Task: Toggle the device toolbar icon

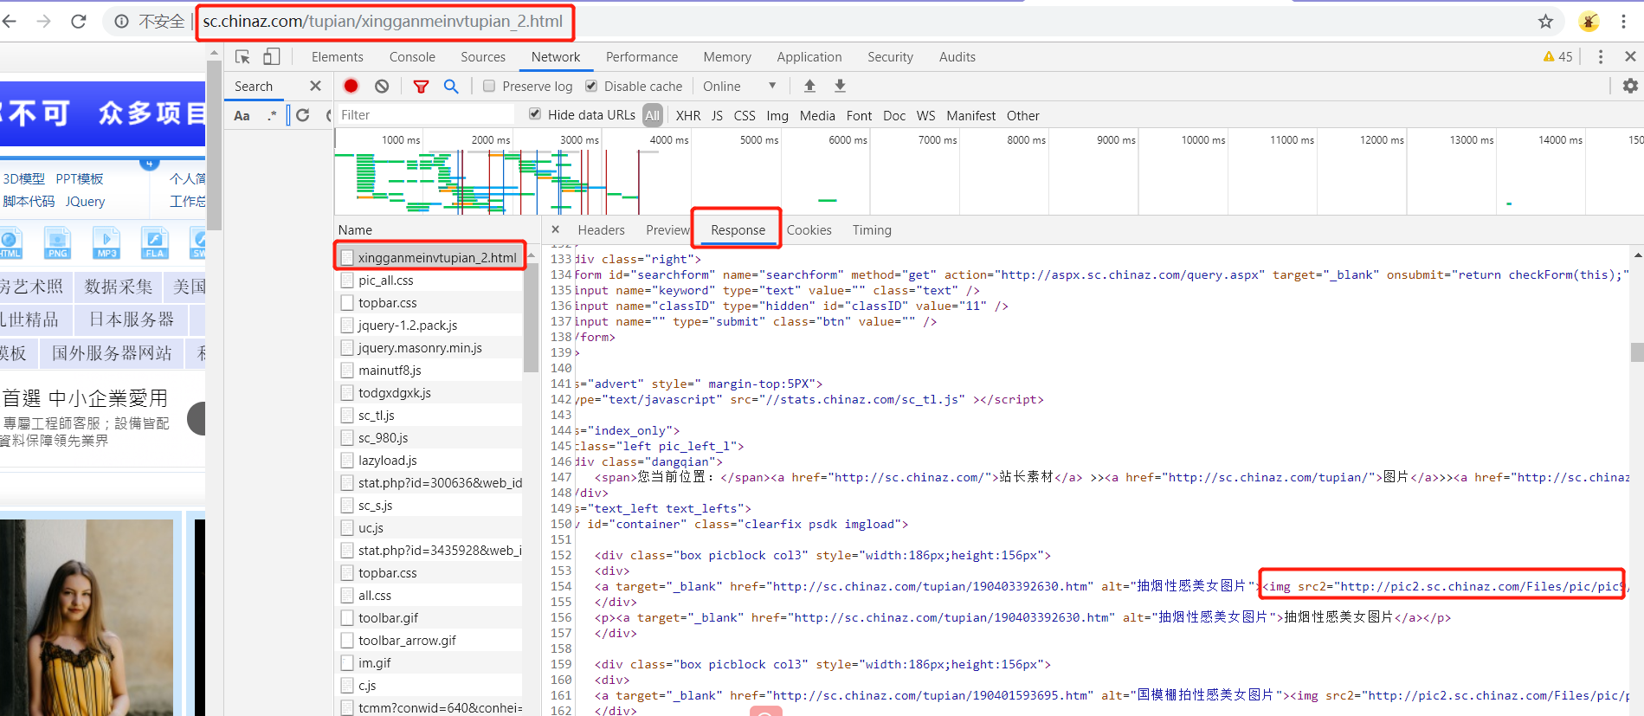Action: [272, 56]
